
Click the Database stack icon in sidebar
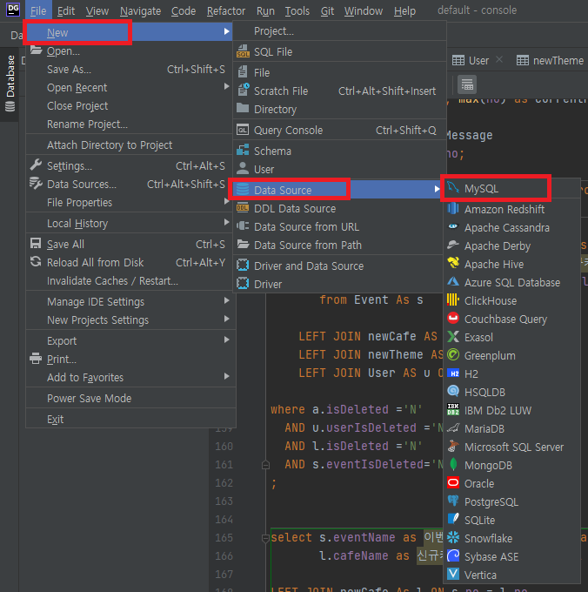(10, 107)
